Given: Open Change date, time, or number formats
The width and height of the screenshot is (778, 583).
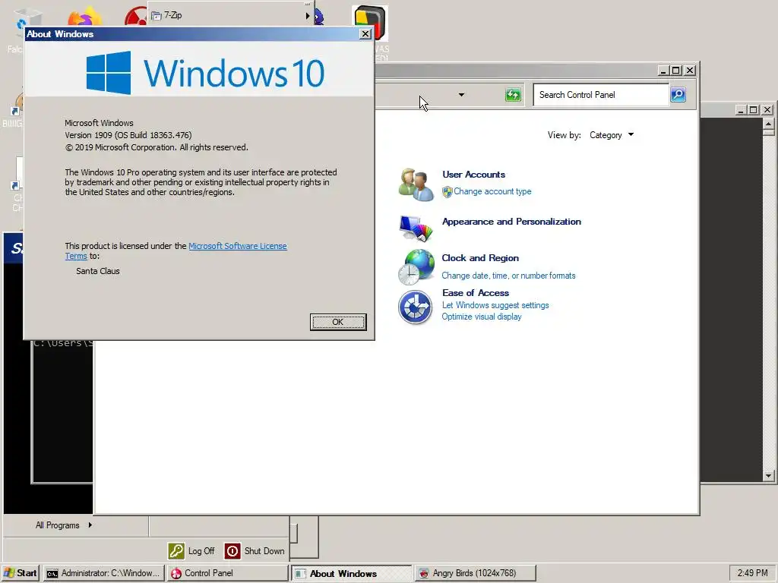Looking at the screenshot, I should 508,276.
